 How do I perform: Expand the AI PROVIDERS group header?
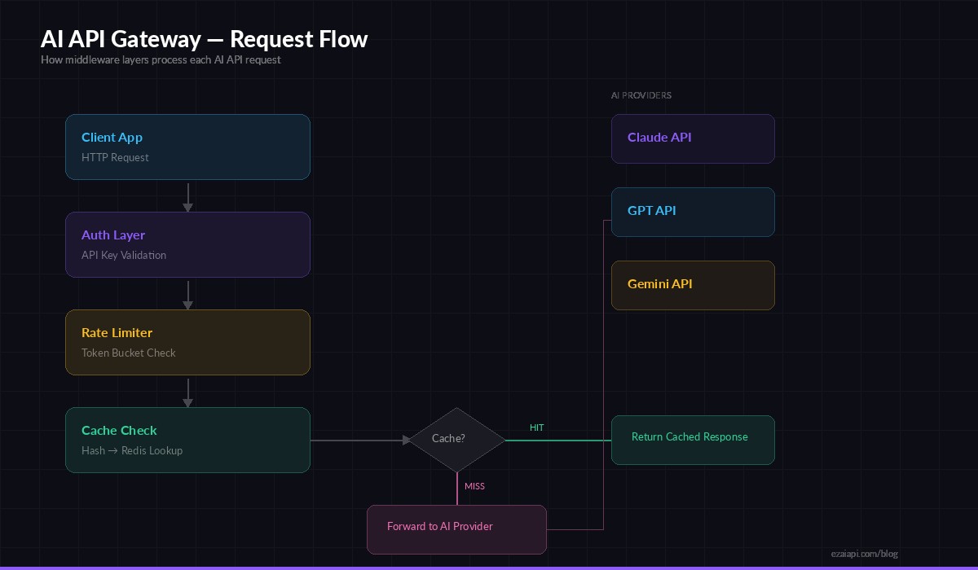[641, 95]
